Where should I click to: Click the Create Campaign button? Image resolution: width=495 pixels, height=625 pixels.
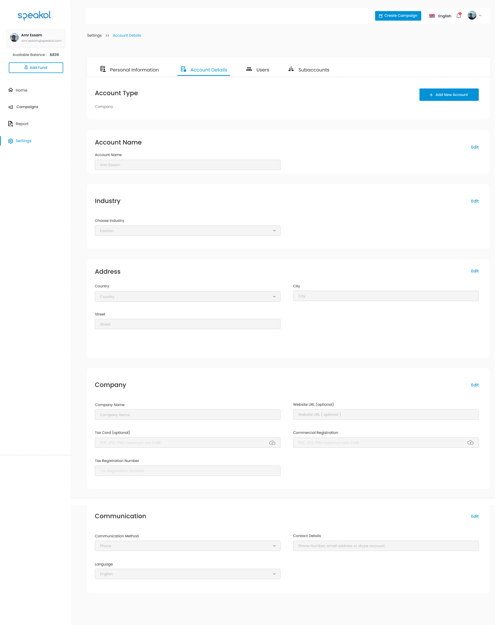click(x=398, y=16)
